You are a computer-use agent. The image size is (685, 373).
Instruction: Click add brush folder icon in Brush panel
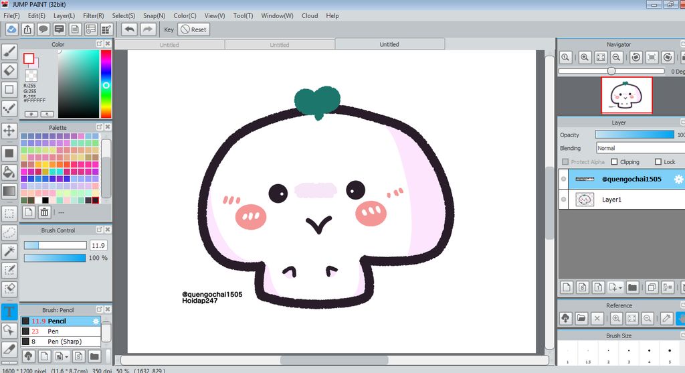coord(94,356)
